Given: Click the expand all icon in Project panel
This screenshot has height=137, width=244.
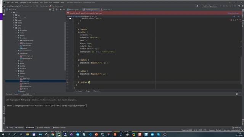Looking at the screenshot, I should [x=53, y=10].
